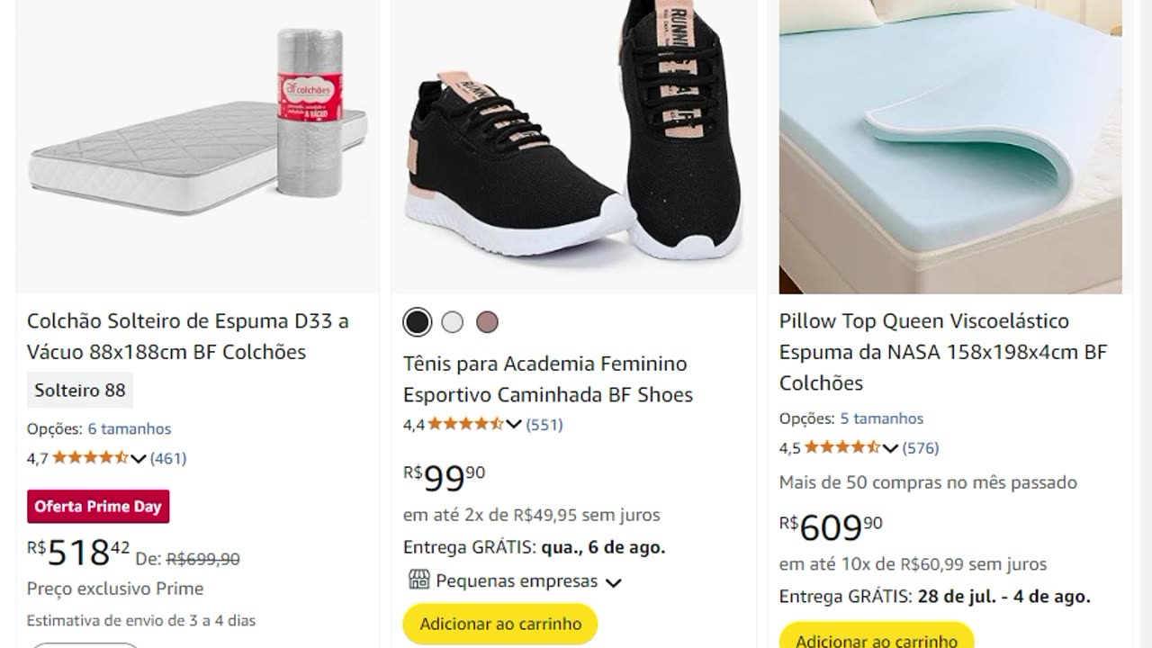
Task: Click the Oferta Prime Day badge
Action: coord(98,507)
